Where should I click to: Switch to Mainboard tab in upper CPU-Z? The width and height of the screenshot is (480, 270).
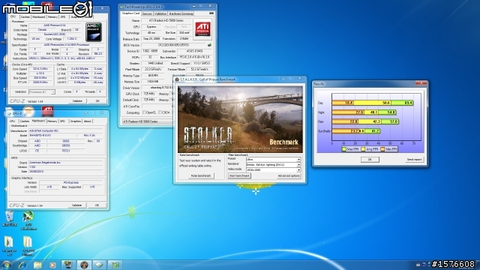(x=39, y=17)
